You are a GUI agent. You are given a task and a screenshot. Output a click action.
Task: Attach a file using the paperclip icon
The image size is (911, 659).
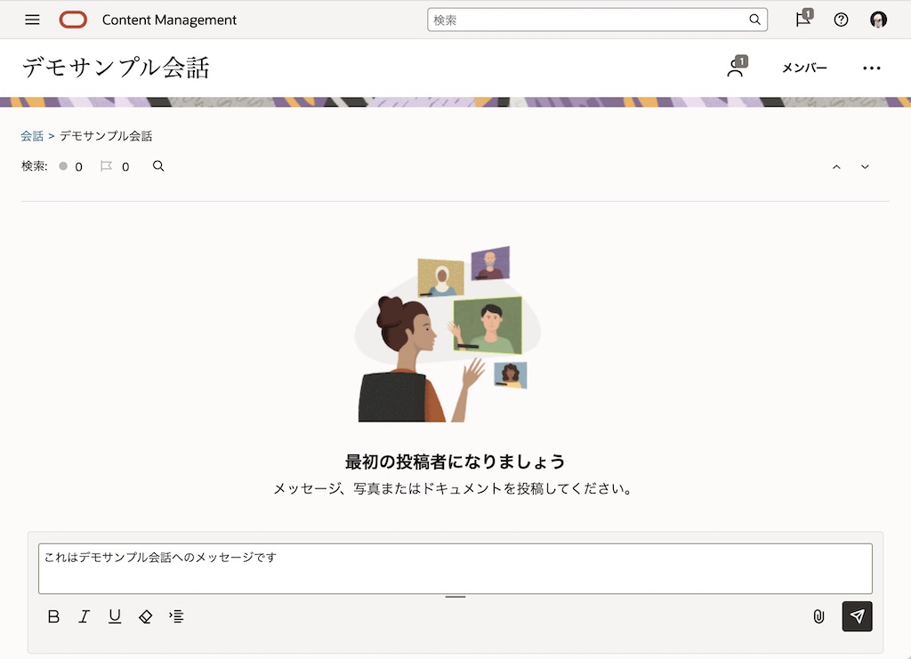tap(818, 616)
